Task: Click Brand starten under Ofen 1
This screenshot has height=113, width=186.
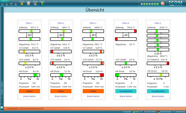Action: click(29, 96)
